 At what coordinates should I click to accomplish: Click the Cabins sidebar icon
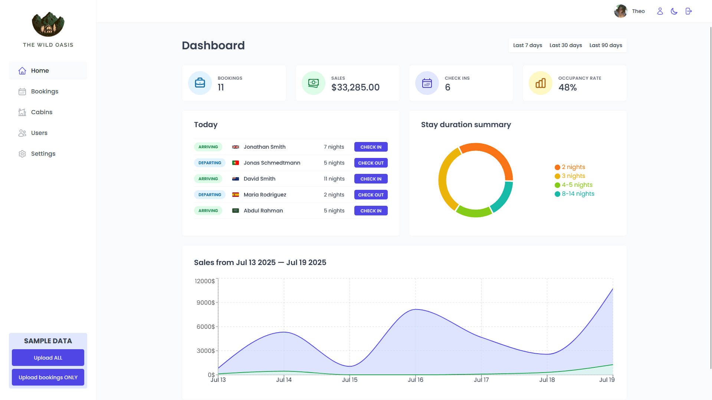click(22, 112)
